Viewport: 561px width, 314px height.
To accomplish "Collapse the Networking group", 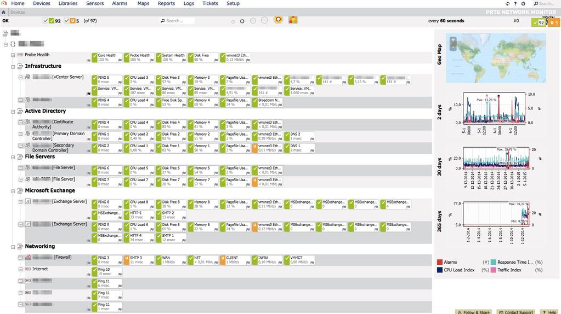I will click(13, 247).
